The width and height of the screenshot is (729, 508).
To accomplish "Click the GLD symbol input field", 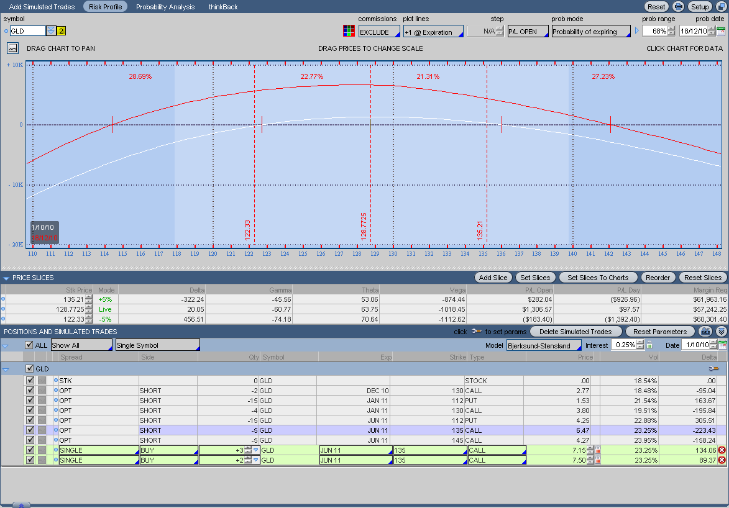I will 28,31.
